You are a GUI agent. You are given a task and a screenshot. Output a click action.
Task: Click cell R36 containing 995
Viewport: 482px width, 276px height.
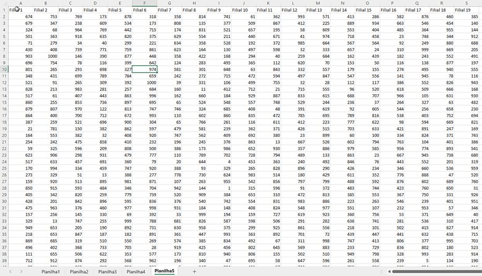click(442, 241)
